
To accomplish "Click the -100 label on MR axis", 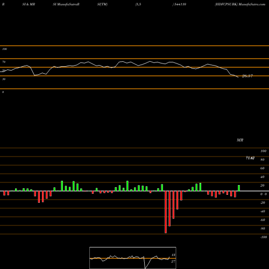I will 264,237.
